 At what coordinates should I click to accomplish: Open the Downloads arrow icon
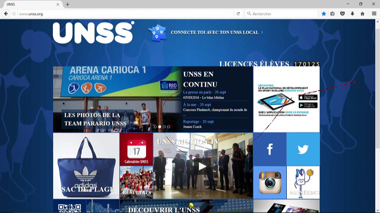tap(352, 14)
